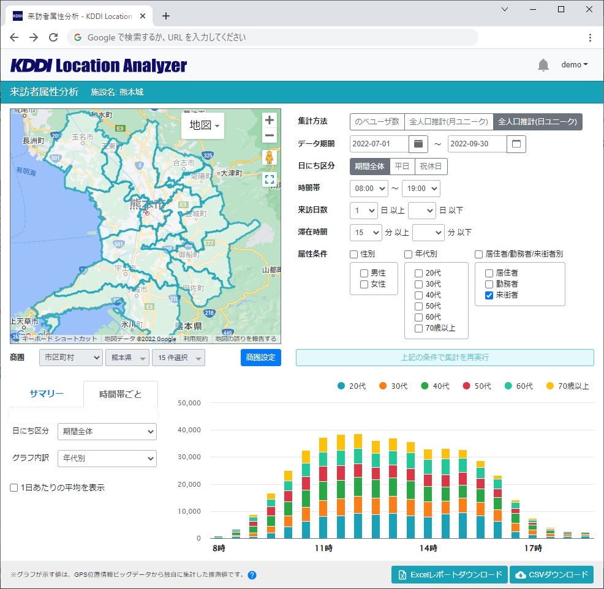Image resolution: width=604 pixels, height=589 pixels.
Task: Click the notification bell icon
Action: (543, 65)
